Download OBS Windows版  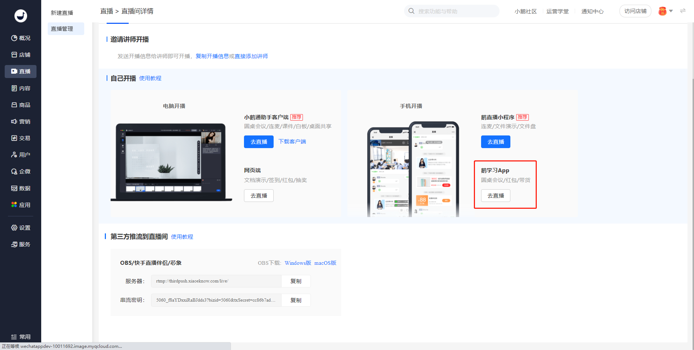[x=298, y=263]
